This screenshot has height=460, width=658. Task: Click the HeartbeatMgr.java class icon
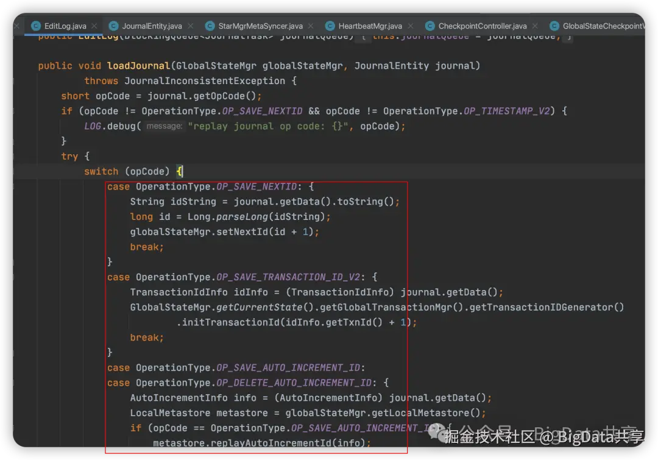330,26
